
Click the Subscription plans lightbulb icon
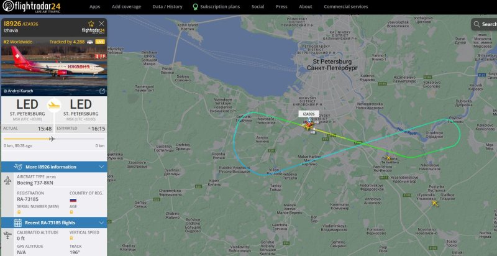196,7
